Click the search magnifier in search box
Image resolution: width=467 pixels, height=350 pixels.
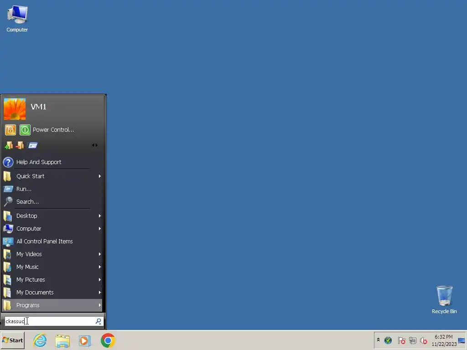[x=99, y=321]
